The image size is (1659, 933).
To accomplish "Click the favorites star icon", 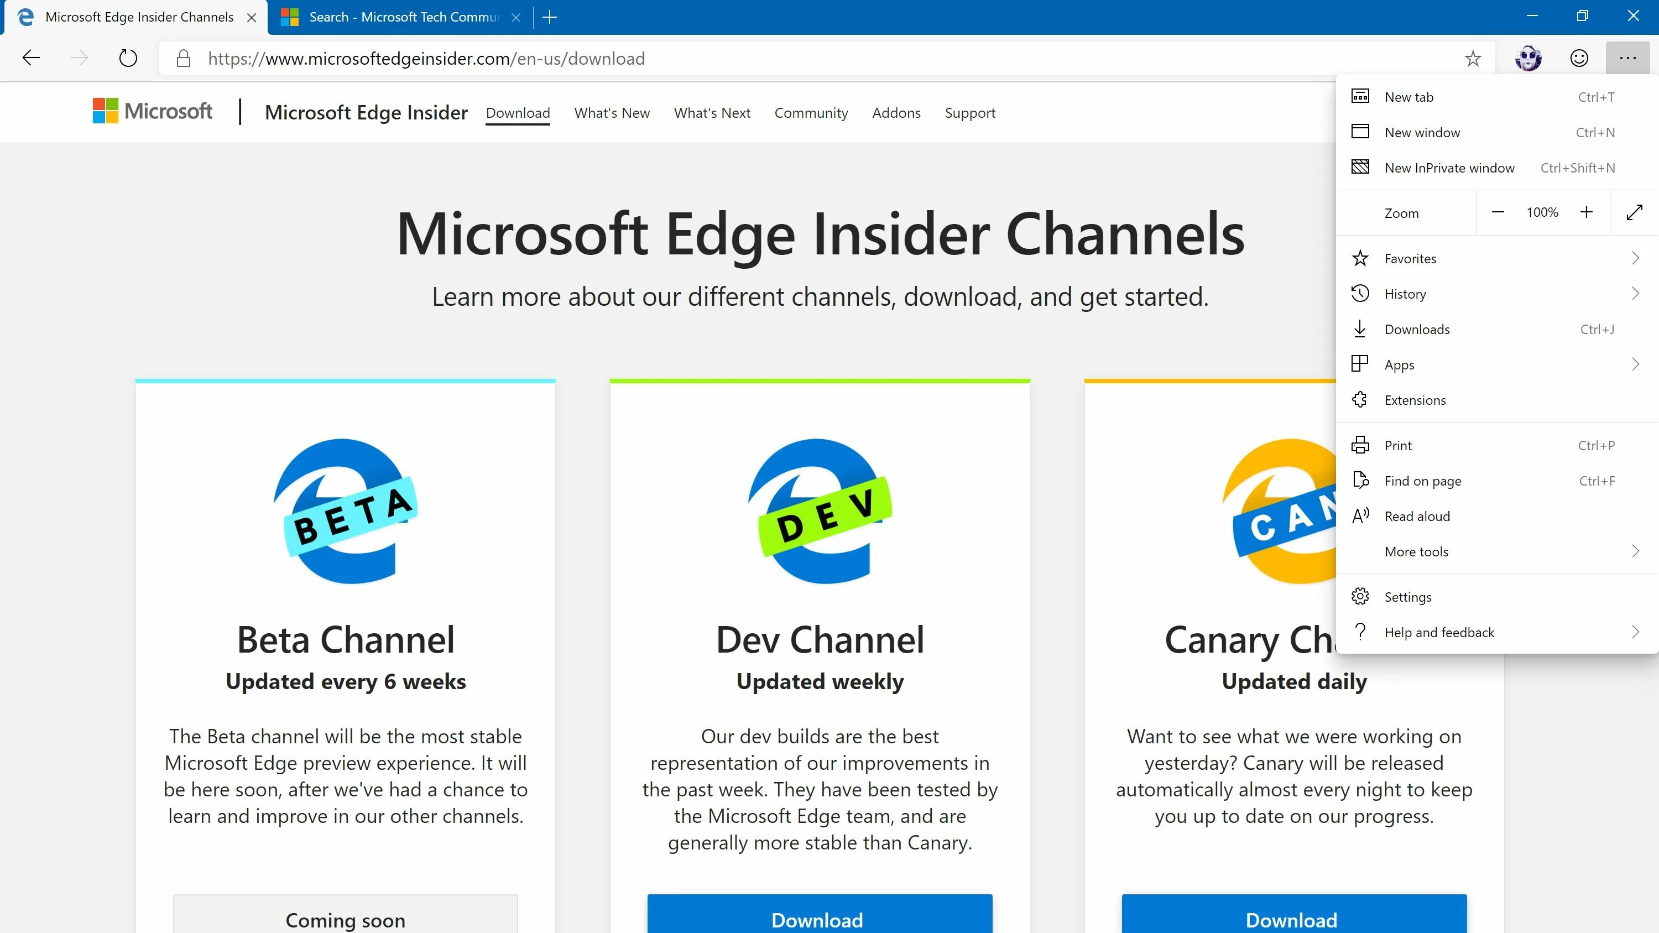I will pos(1473,58).
